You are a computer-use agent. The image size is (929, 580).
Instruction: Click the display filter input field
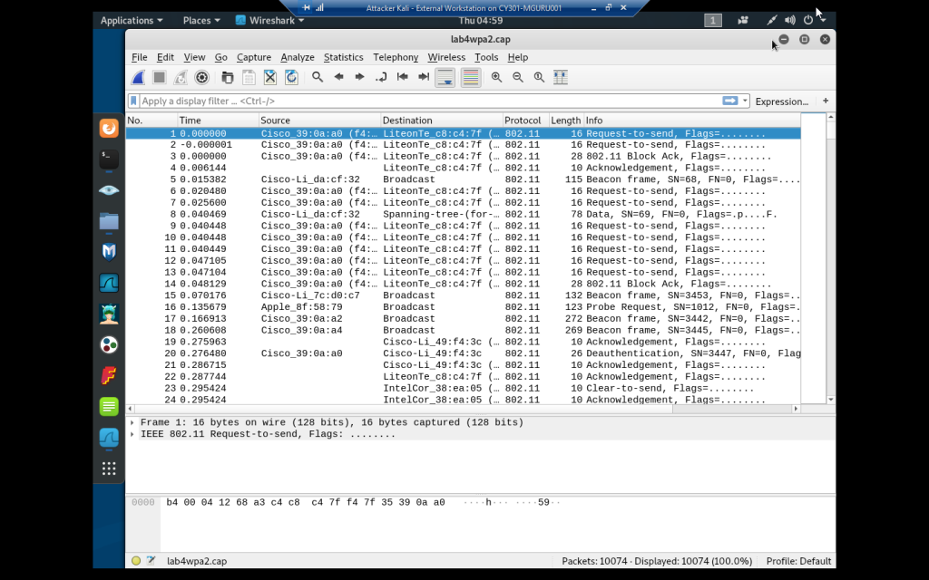429,101
